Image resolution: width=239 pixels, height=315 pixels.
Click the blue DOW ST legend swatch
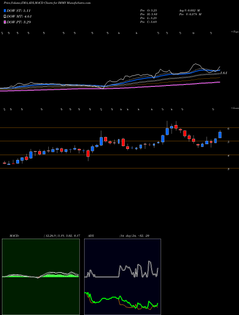point(5,10)
